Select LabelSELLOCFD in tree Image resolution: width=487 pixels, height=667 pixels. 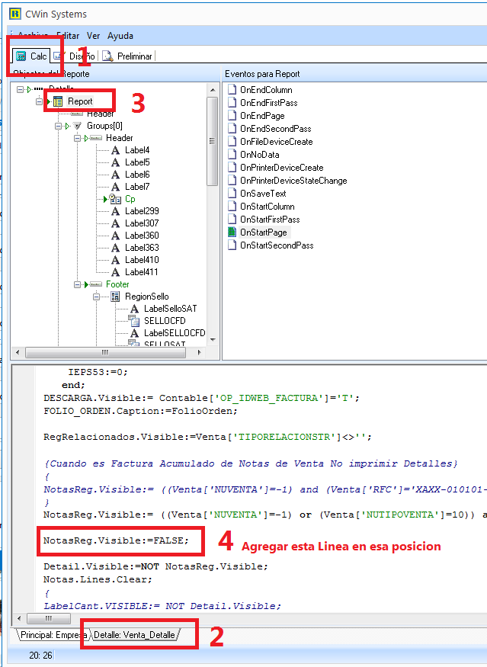click(175, 332)
